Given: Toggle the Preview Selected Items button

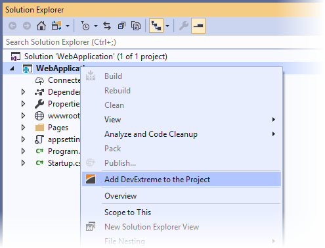Looking at the screenshot, I should pyautogui.click(x=198, y=26).
